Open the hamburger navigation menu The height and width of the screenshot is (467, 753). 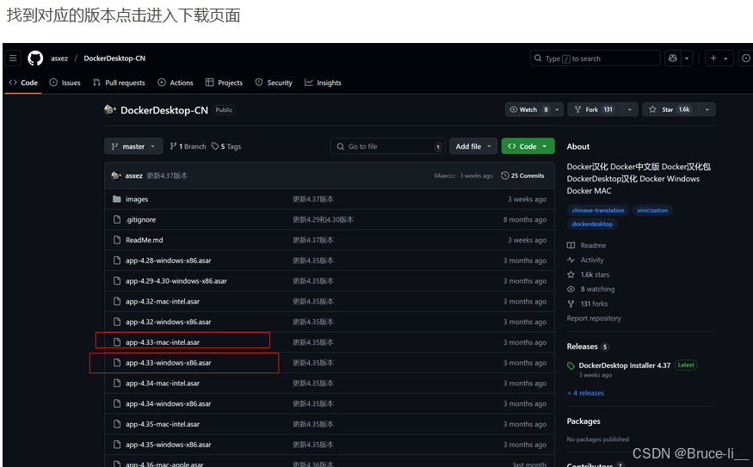coord(13,58)
